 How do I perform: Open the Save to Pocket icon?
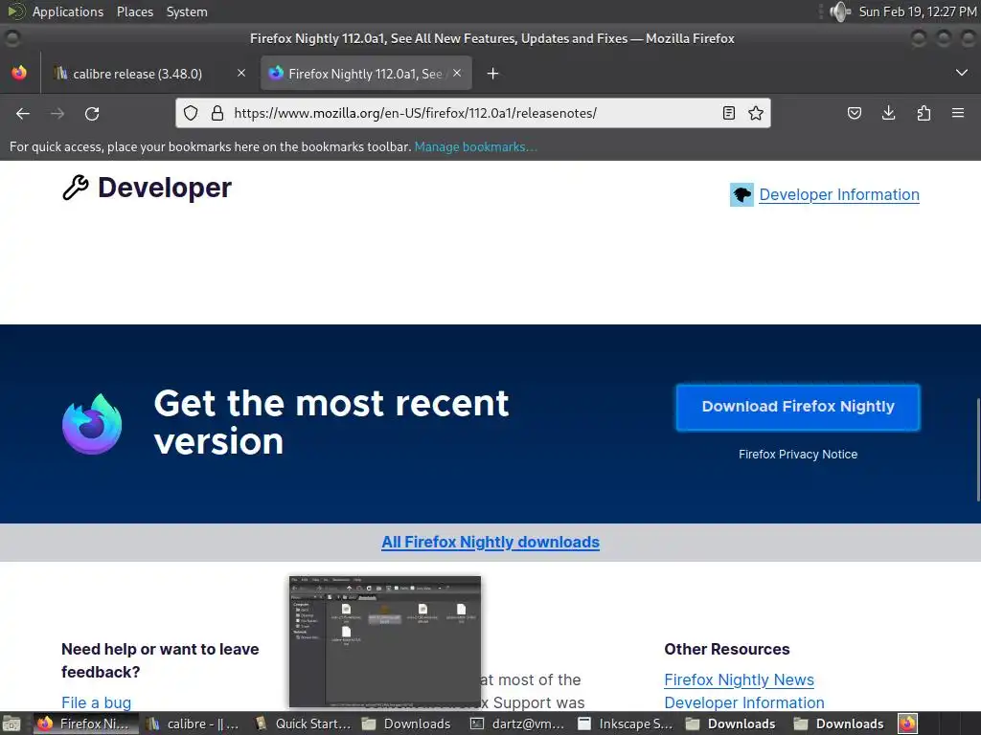(x=854, y=113)
